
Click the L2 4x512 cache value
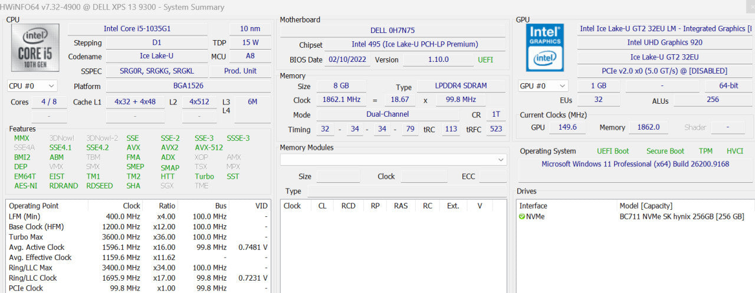tap(199, 102)
